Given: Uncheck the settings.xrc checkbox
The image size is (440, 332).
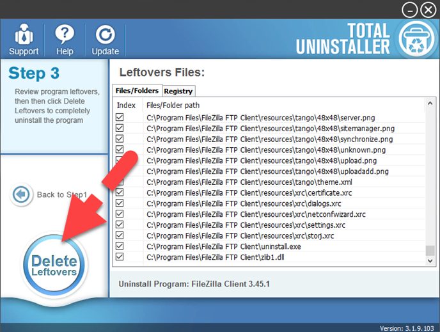Looking at the screenshot, I should coord(120,225).
